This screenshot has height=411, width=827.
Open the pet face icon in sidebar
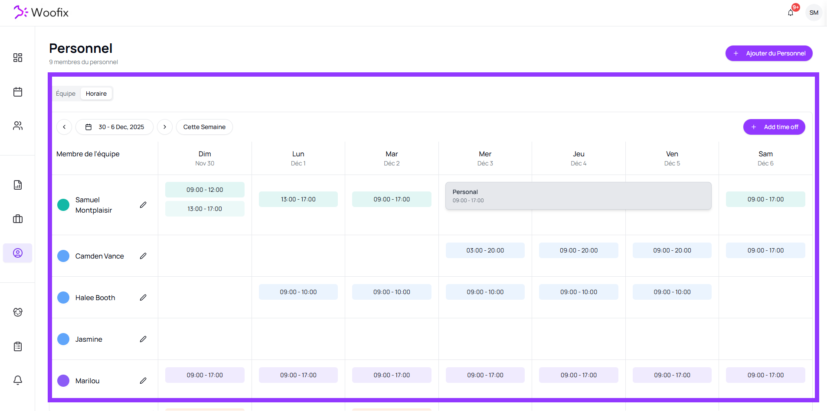18,312
